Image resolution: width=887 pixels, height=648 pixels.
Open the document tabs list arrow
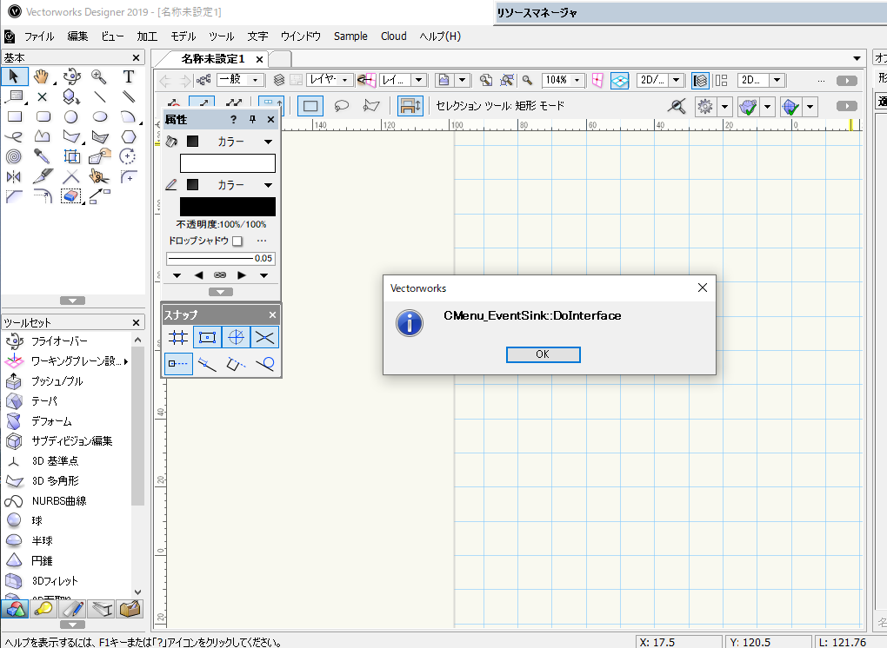(x=857, y=59)
